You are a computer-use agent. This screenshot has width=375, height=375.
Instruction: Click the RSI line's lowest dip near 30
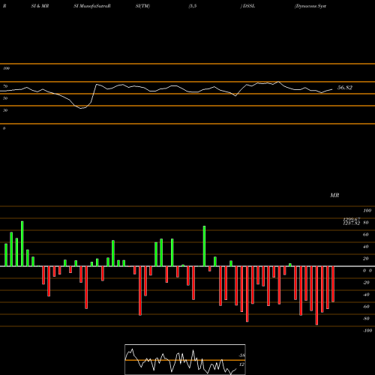pos(81,108)
